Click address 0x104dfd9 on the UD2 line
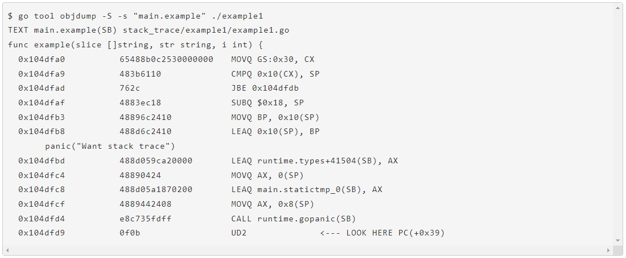626x258 pixels. (x=42, y=233)
